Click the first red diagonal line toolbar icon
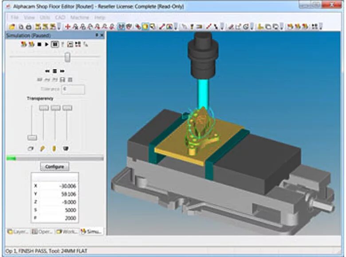346x257 pixels. tap(162, 27)
